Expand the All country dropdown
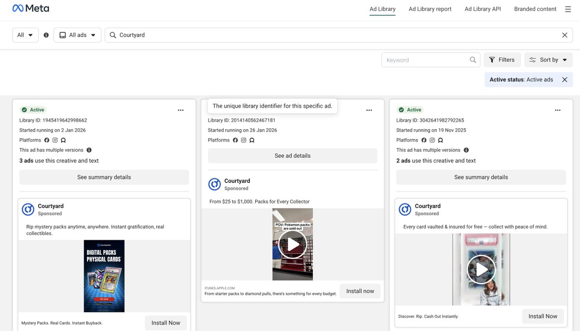The width and height of the screenshot is (580, 331). (x=25, y=35)
